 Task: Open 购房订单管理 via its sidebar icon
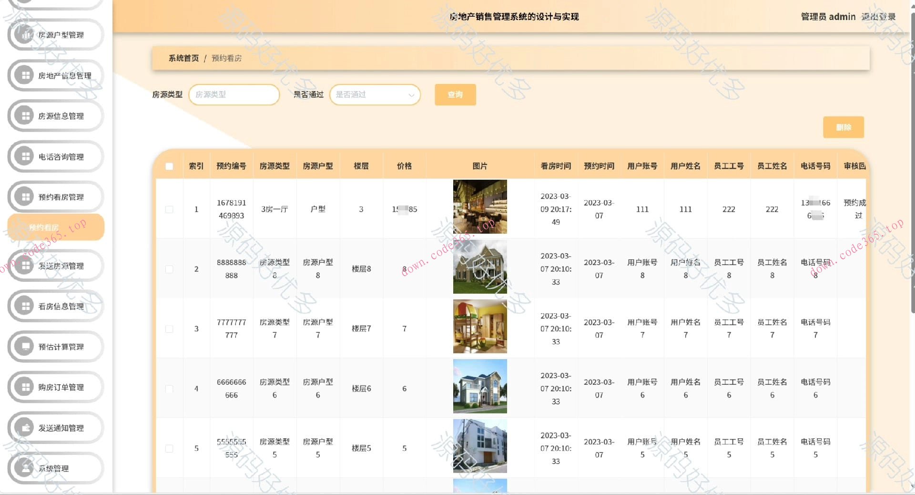point(24,387)
